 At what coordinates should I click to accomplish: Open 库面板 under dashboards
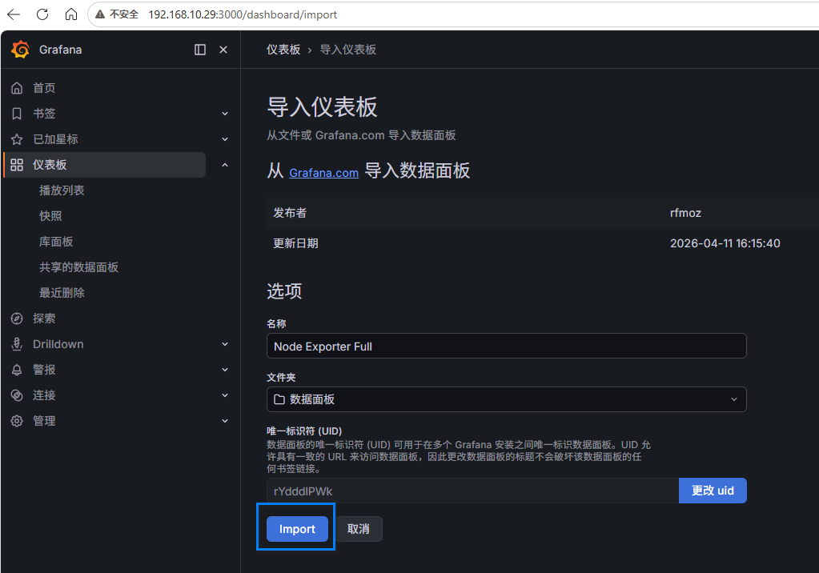pos(56,242)
